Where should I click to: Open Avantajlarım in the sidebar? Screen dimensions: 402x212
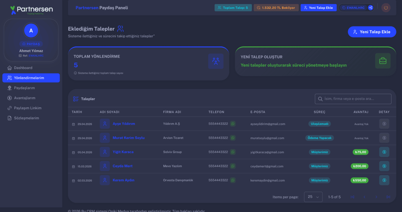31,98
